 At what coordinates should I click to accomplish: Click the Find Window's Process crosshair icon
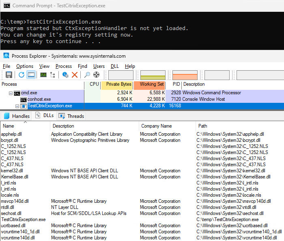point(97,75)
